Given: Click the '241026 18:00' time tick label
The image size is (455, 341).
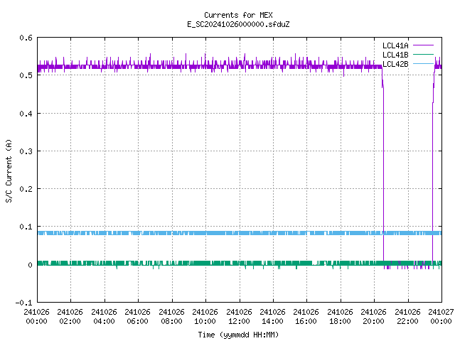Looking at the screenshot, I should point(340,317).
